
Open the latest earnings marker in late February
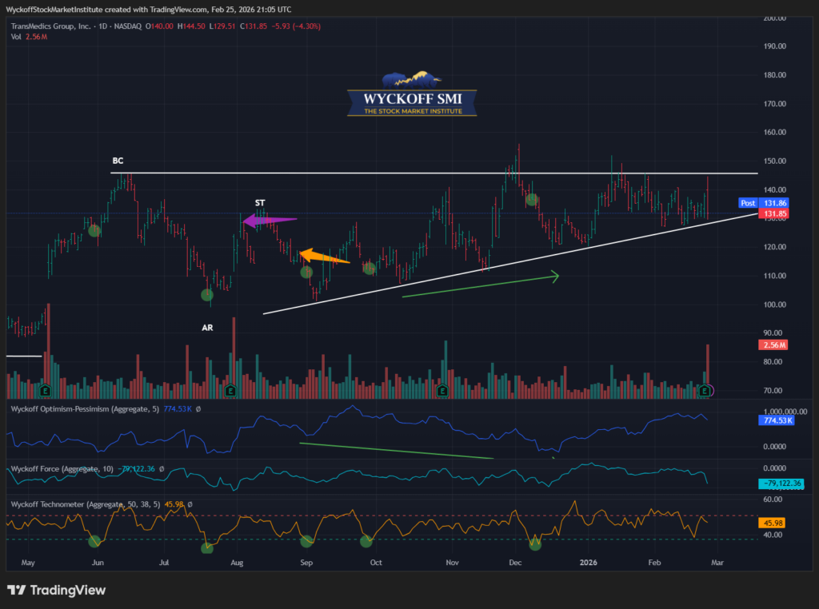click(705, 391)
